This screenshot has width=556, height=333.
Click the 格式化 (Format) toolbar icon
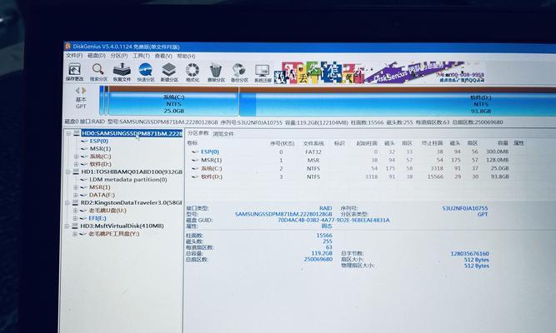pos(193,72)
